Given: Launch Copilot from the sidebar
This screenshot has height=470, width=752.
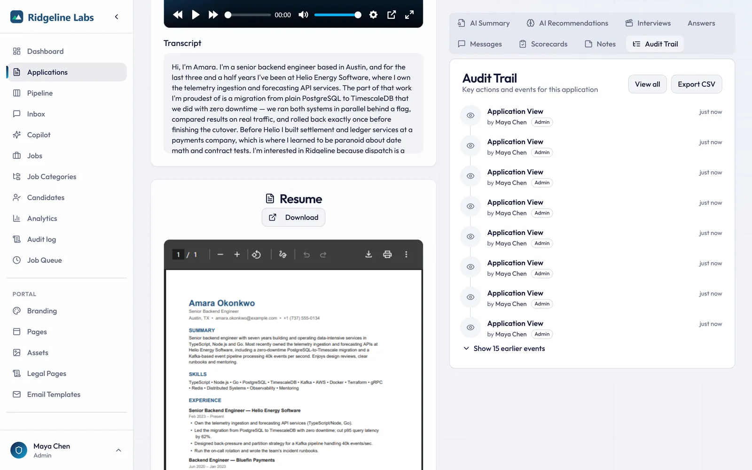Looking at the screenshot, I should pyautogui.click(x=67, y=135).
